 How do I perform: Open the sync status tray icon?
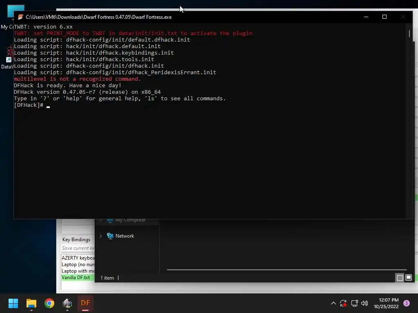click(x=343, y=303)
